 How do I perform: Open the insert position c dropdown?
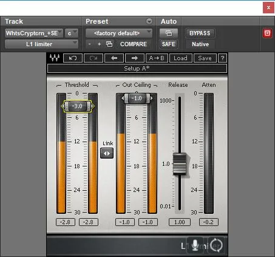point(72,33)
